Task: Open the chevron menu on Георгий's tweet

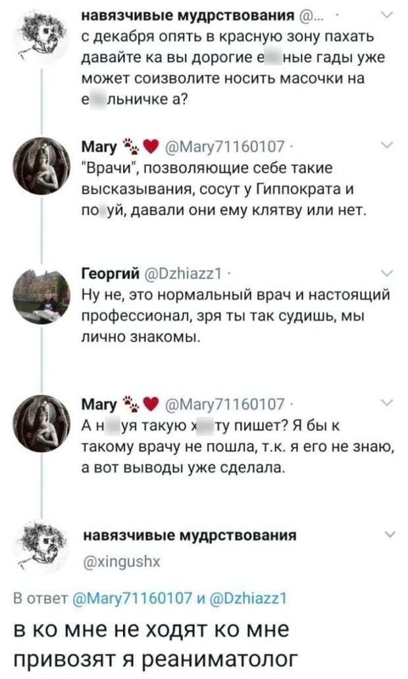Action: [x=388, y=273]
